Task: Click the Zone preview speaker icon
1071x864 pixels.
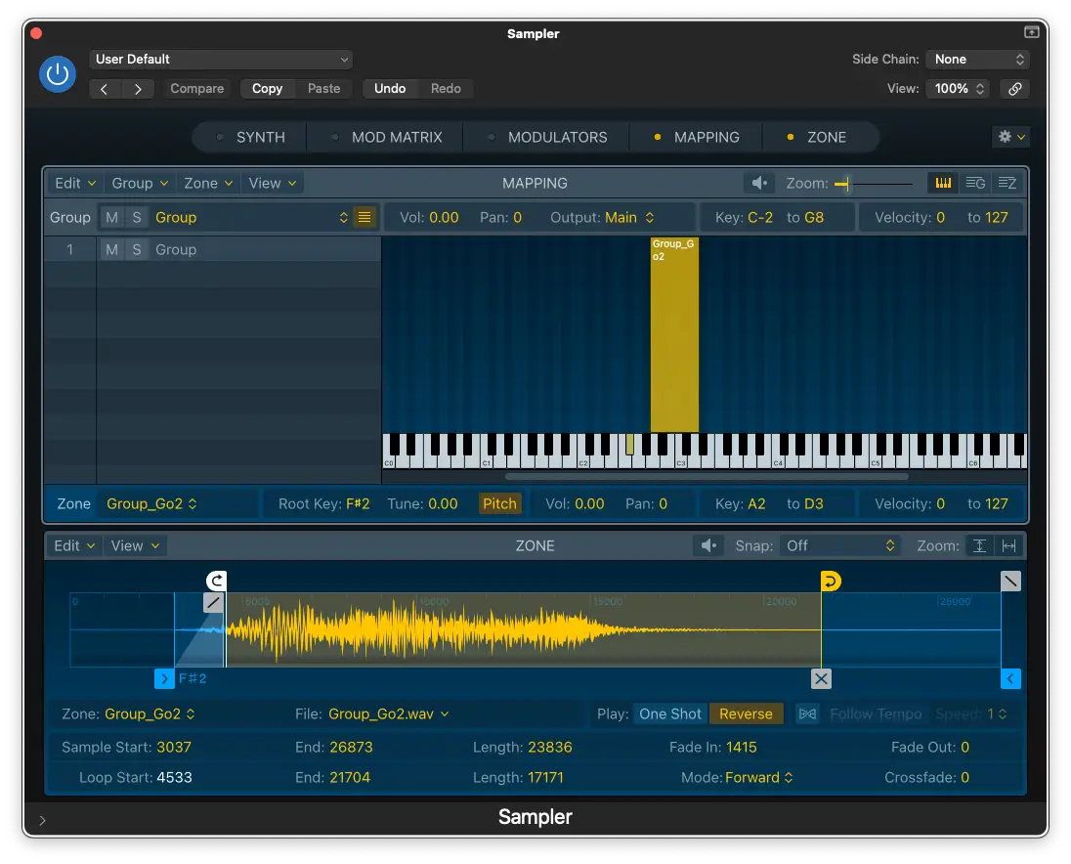Action: pos(708,546)
